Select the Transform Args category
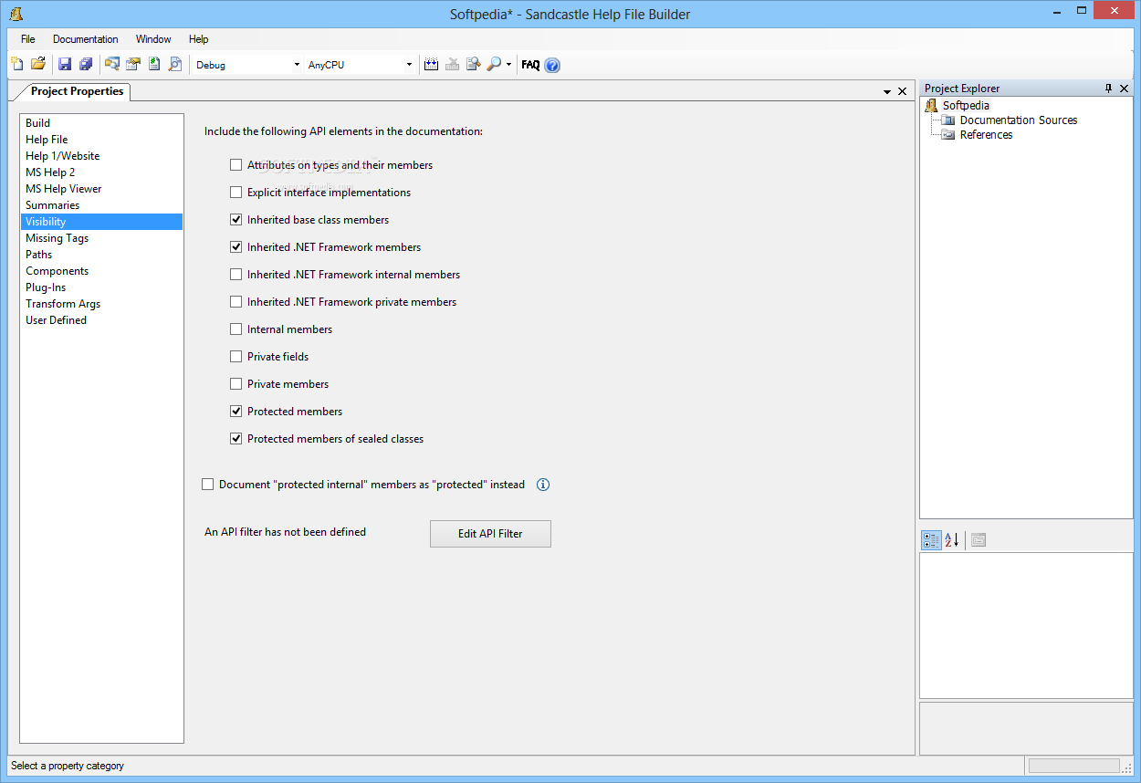This screenshot has width=1141, height=783. [101, 304]
